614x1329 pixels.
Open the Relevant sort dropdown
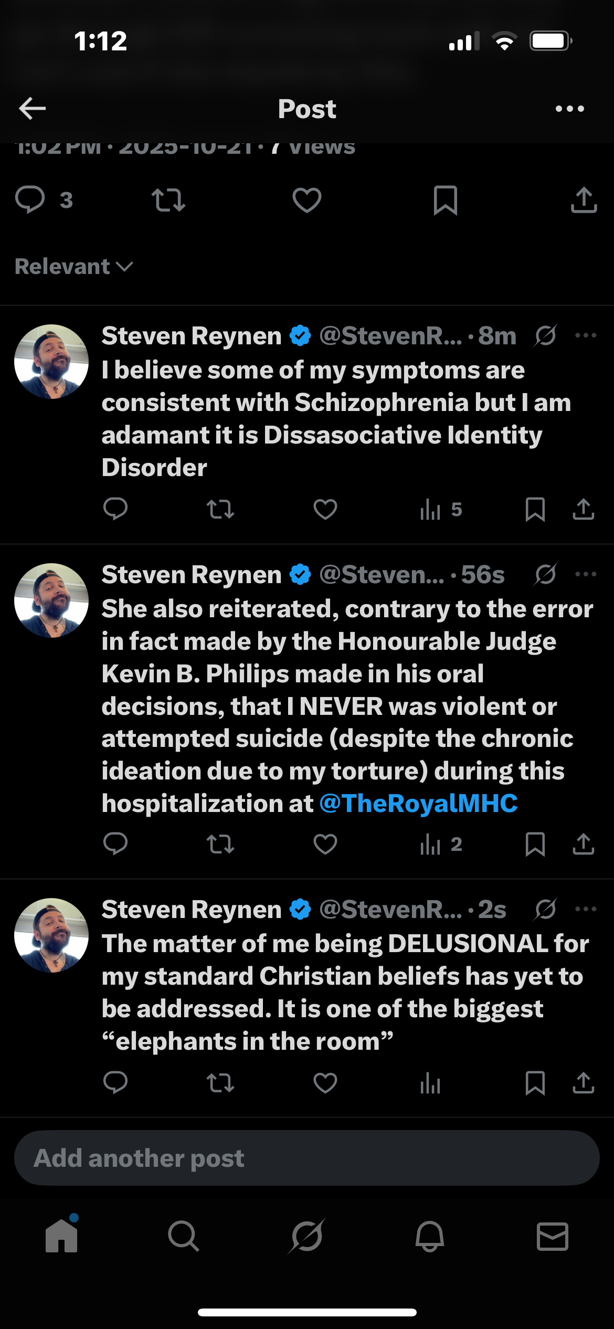(x=73, y=267)
